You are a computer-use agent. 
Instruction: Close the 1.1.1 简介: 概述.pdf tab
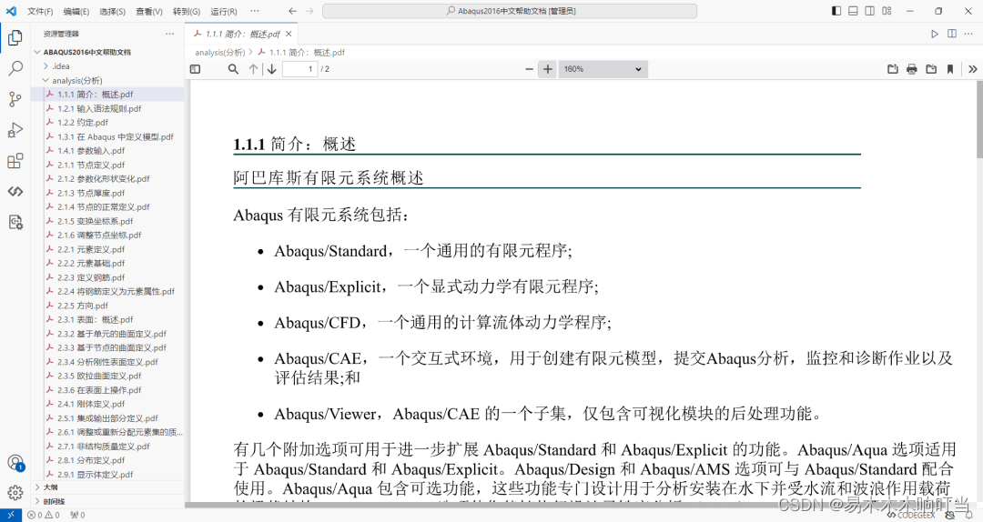[x=289, y=34]
